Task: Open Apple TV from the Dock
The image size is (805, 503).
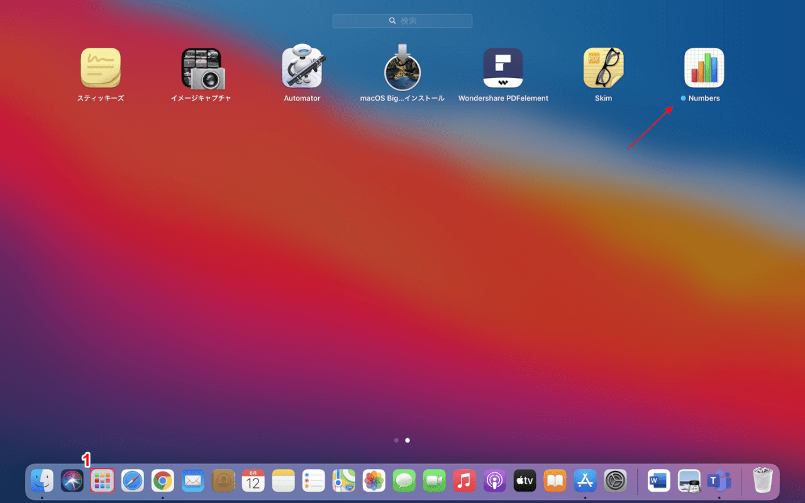Action: click(525, 481)
